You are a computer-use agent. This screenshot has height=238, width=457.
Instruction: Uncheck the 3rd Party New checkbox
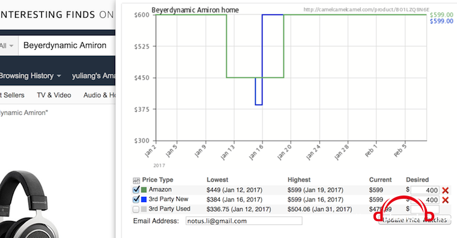click(x=136, y=199)
